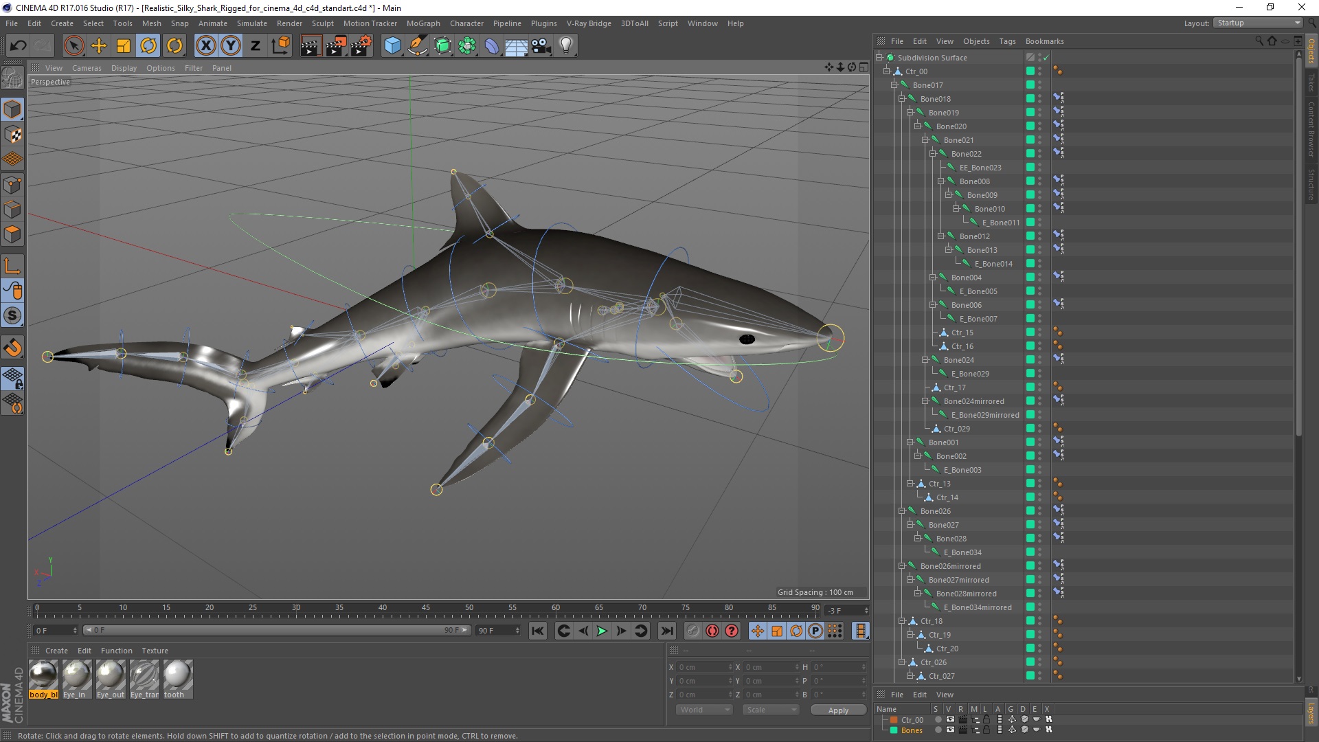
Task: Collapse Bone026 branch
Action: (x=902, y=510)
